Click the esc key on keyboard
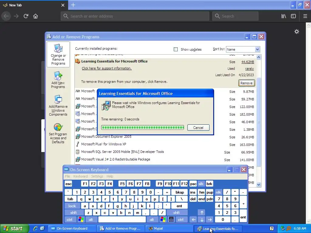The width and height of the screenshot is (311, 233). tap(68, 184)
